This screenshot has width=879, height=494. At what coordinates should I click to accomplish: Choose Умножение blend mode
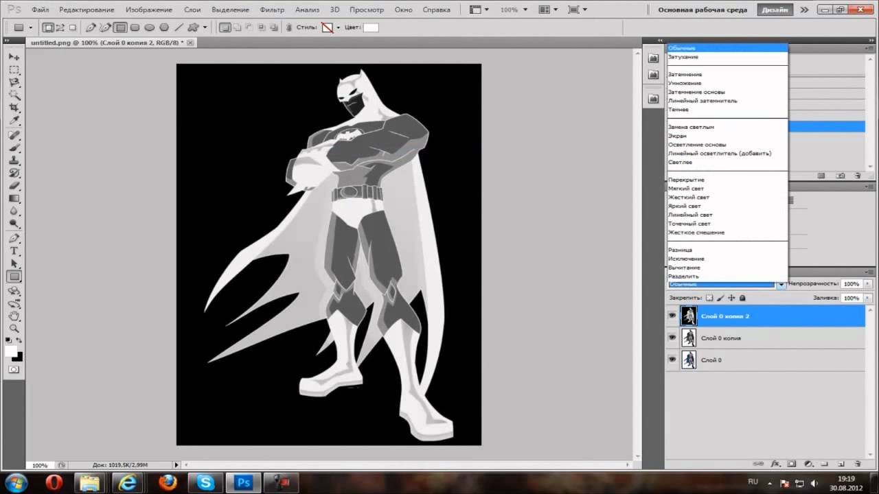tap(685, 83)
